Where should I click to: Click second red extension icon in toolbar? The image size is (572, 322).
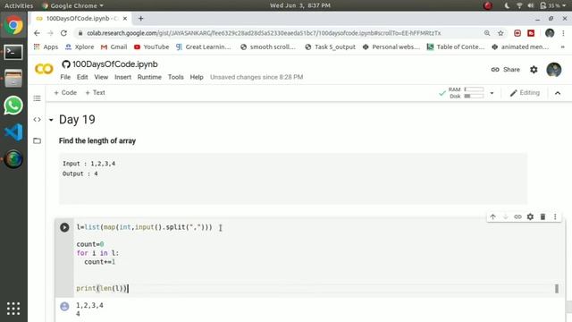(x=531, y=33)
